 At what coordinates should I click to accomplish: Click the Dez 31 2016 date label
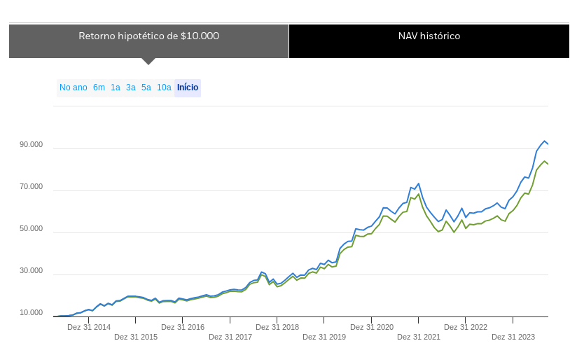(183, 327)
